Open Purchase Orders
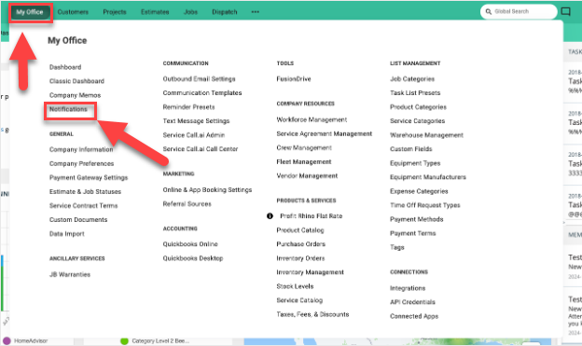The image size is (582, 346). pyautogui.click(x=300, y=244)
